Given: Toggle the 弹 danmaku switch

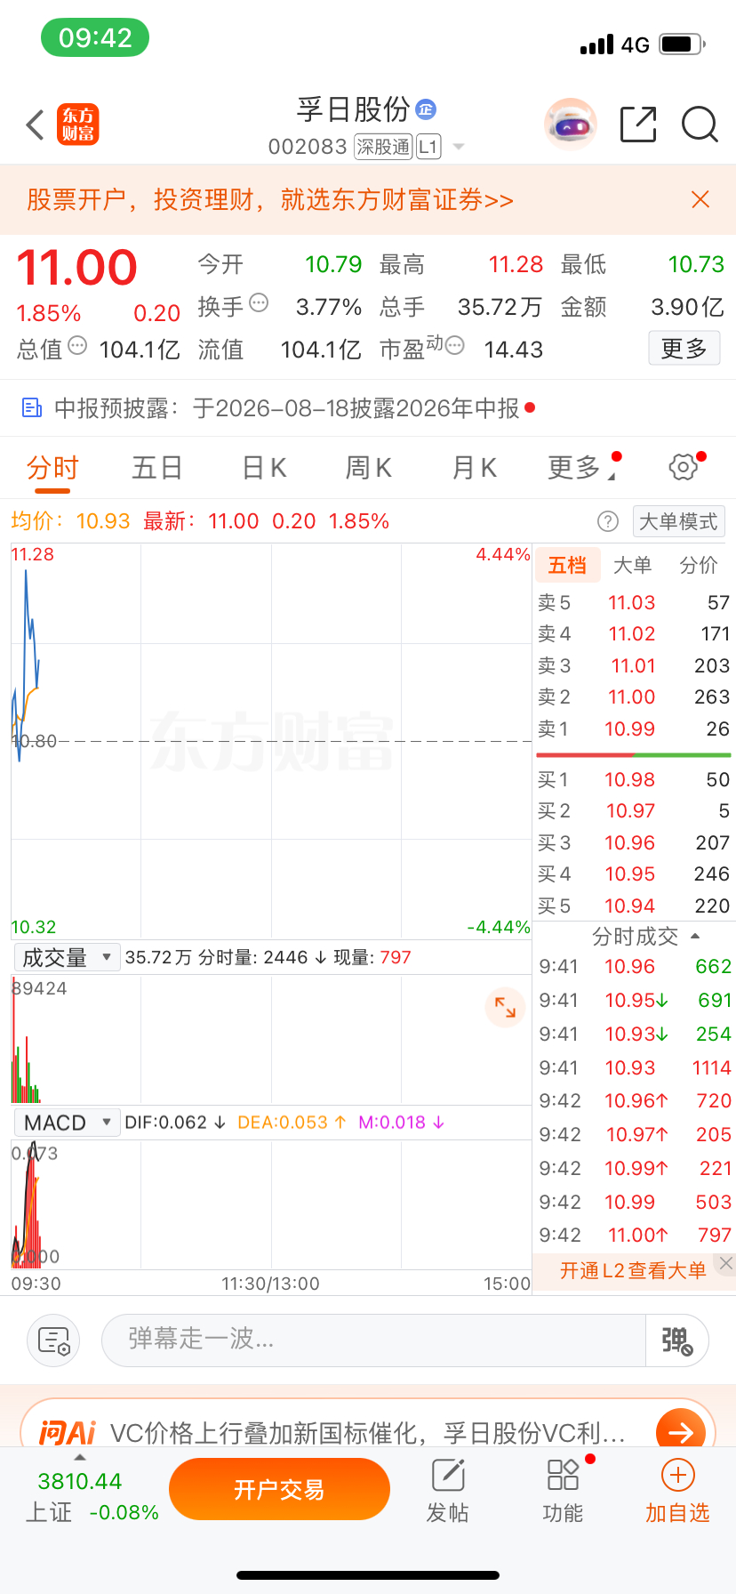Looking at the screenshot, I should click(x=676, y=1340).
